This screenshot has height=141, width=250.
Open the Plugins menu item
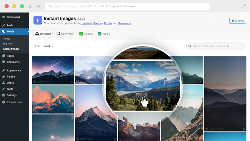click(x=11, y=77)
